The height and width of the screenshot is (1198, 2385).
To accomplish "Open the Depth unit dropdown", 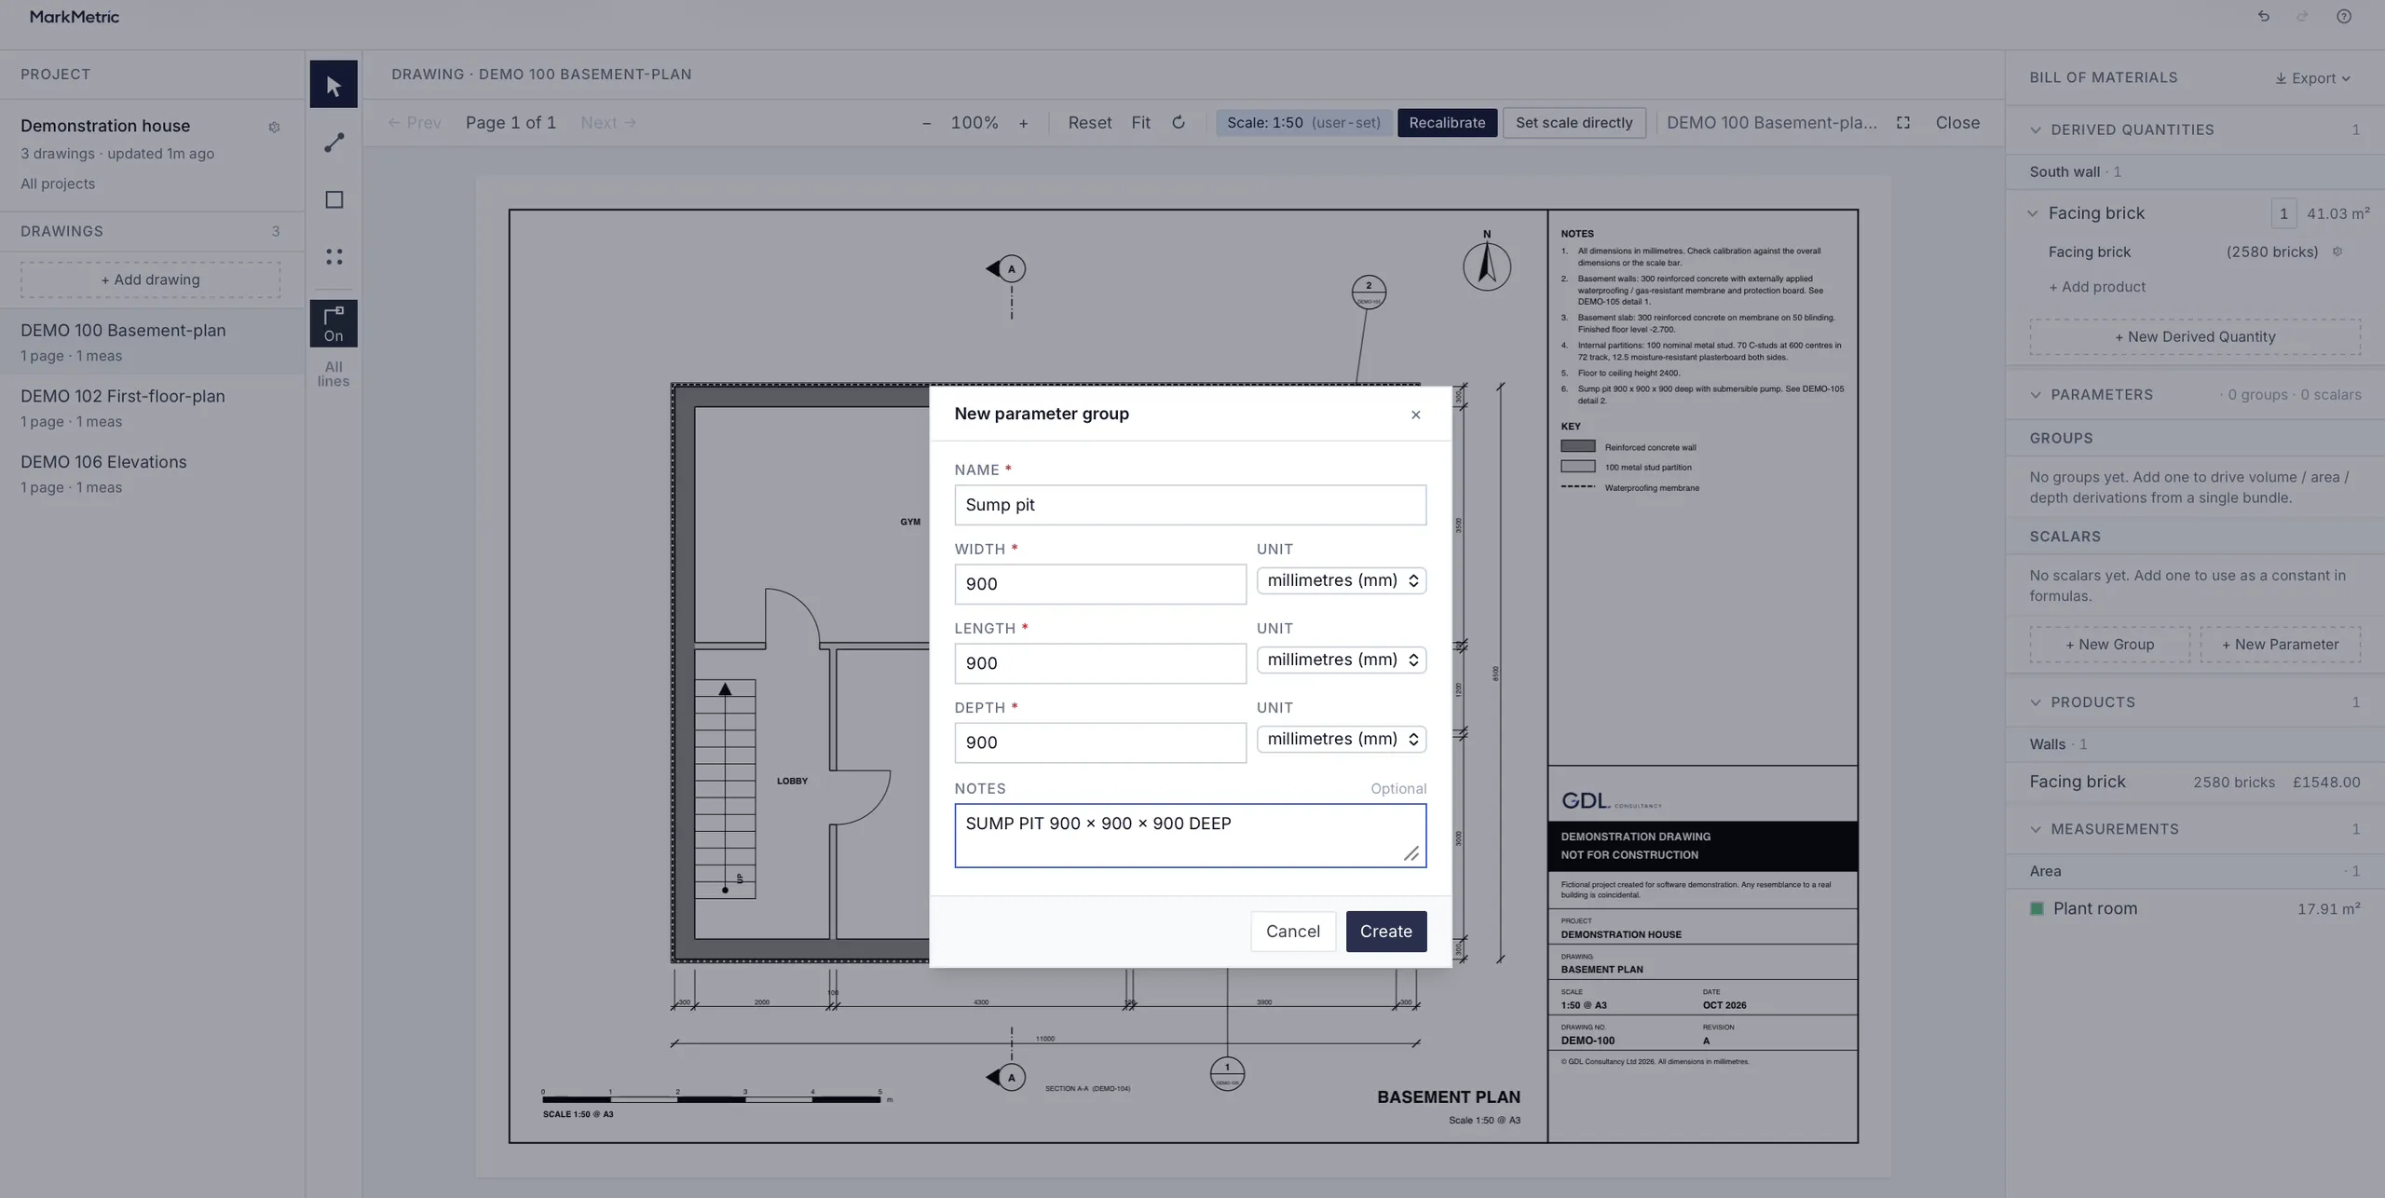I will 1341,739.
